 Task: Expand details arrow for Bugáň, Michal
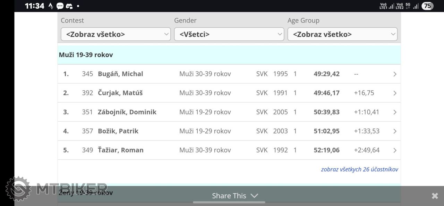[395, 74]
